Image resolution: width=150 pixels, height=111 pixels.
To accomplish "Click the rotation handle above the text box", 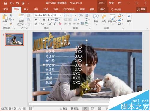I will point(65,34).
